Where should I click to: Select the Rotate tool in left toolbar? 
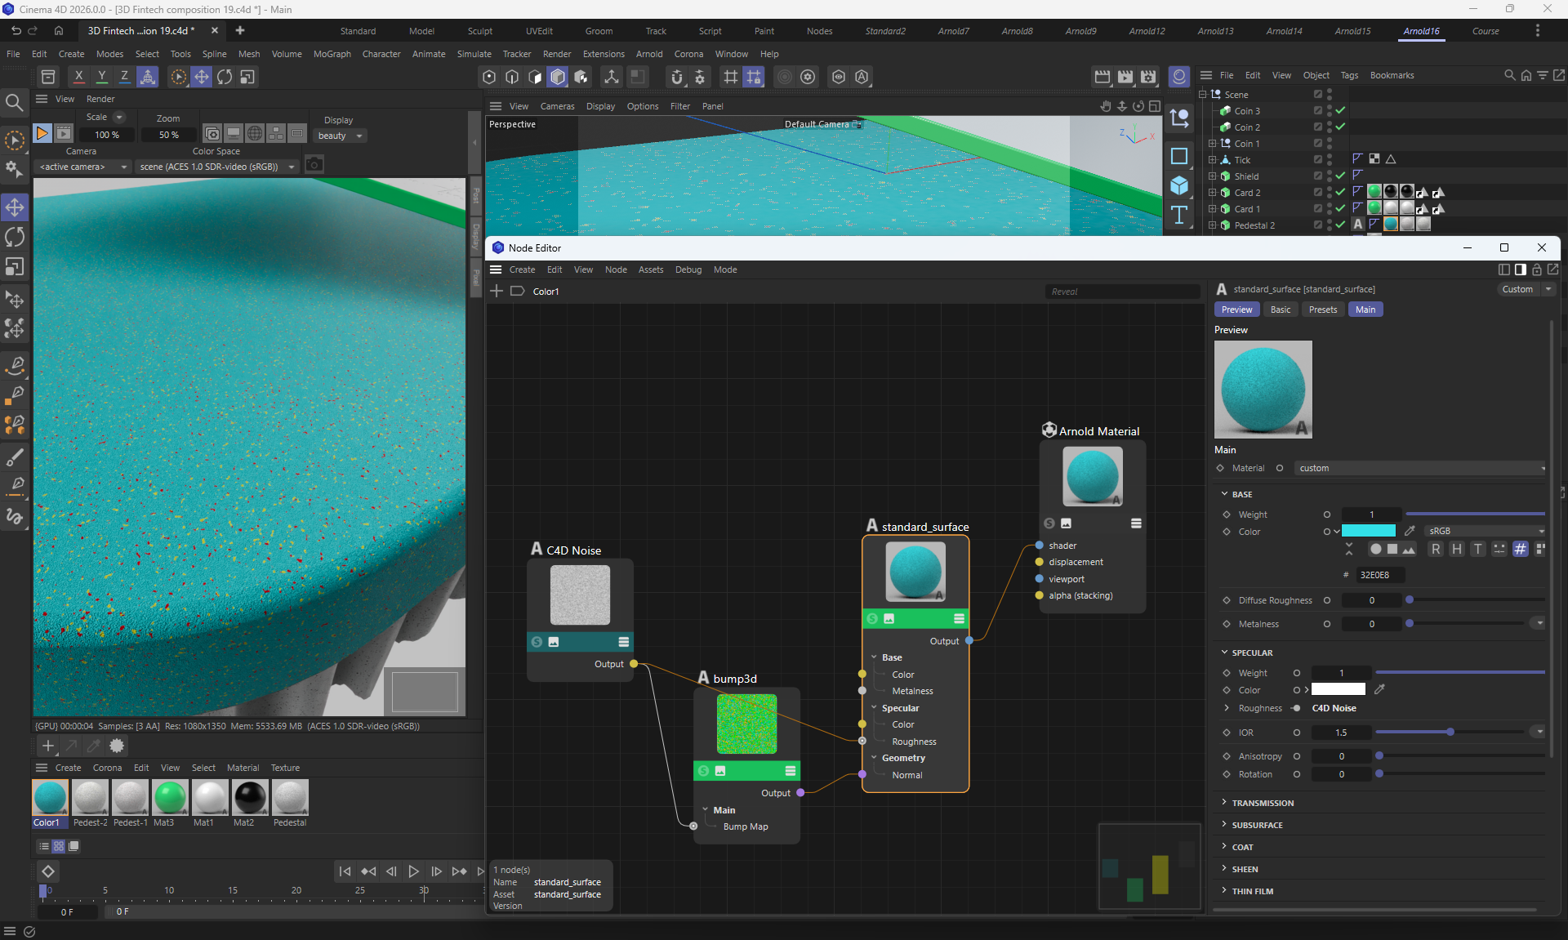[x=15, y=238]
